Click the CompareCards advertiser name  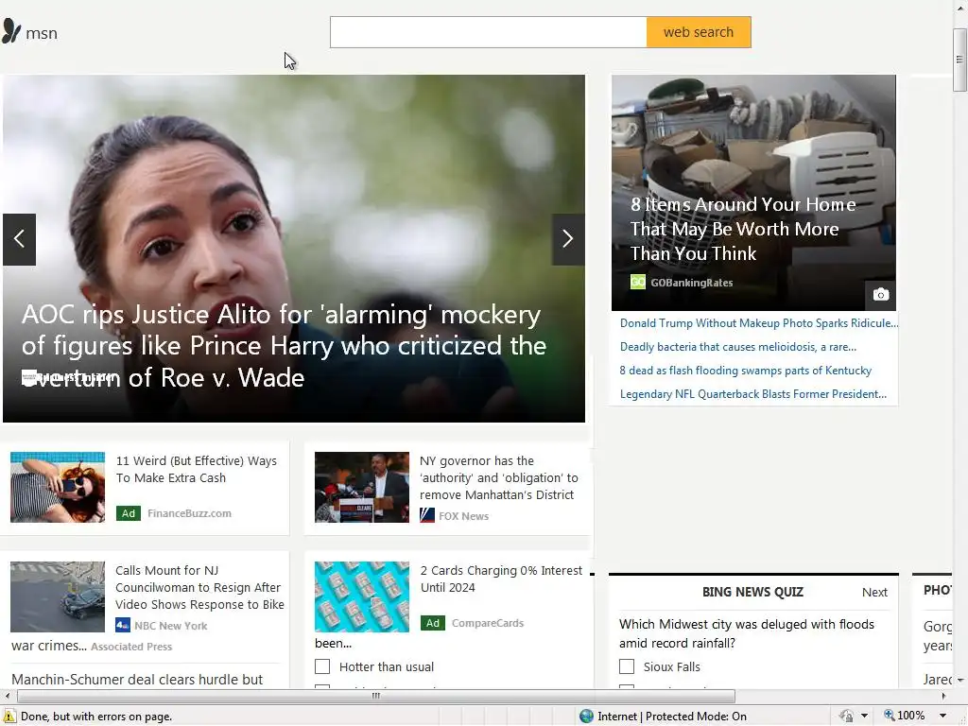coord(488,623)
